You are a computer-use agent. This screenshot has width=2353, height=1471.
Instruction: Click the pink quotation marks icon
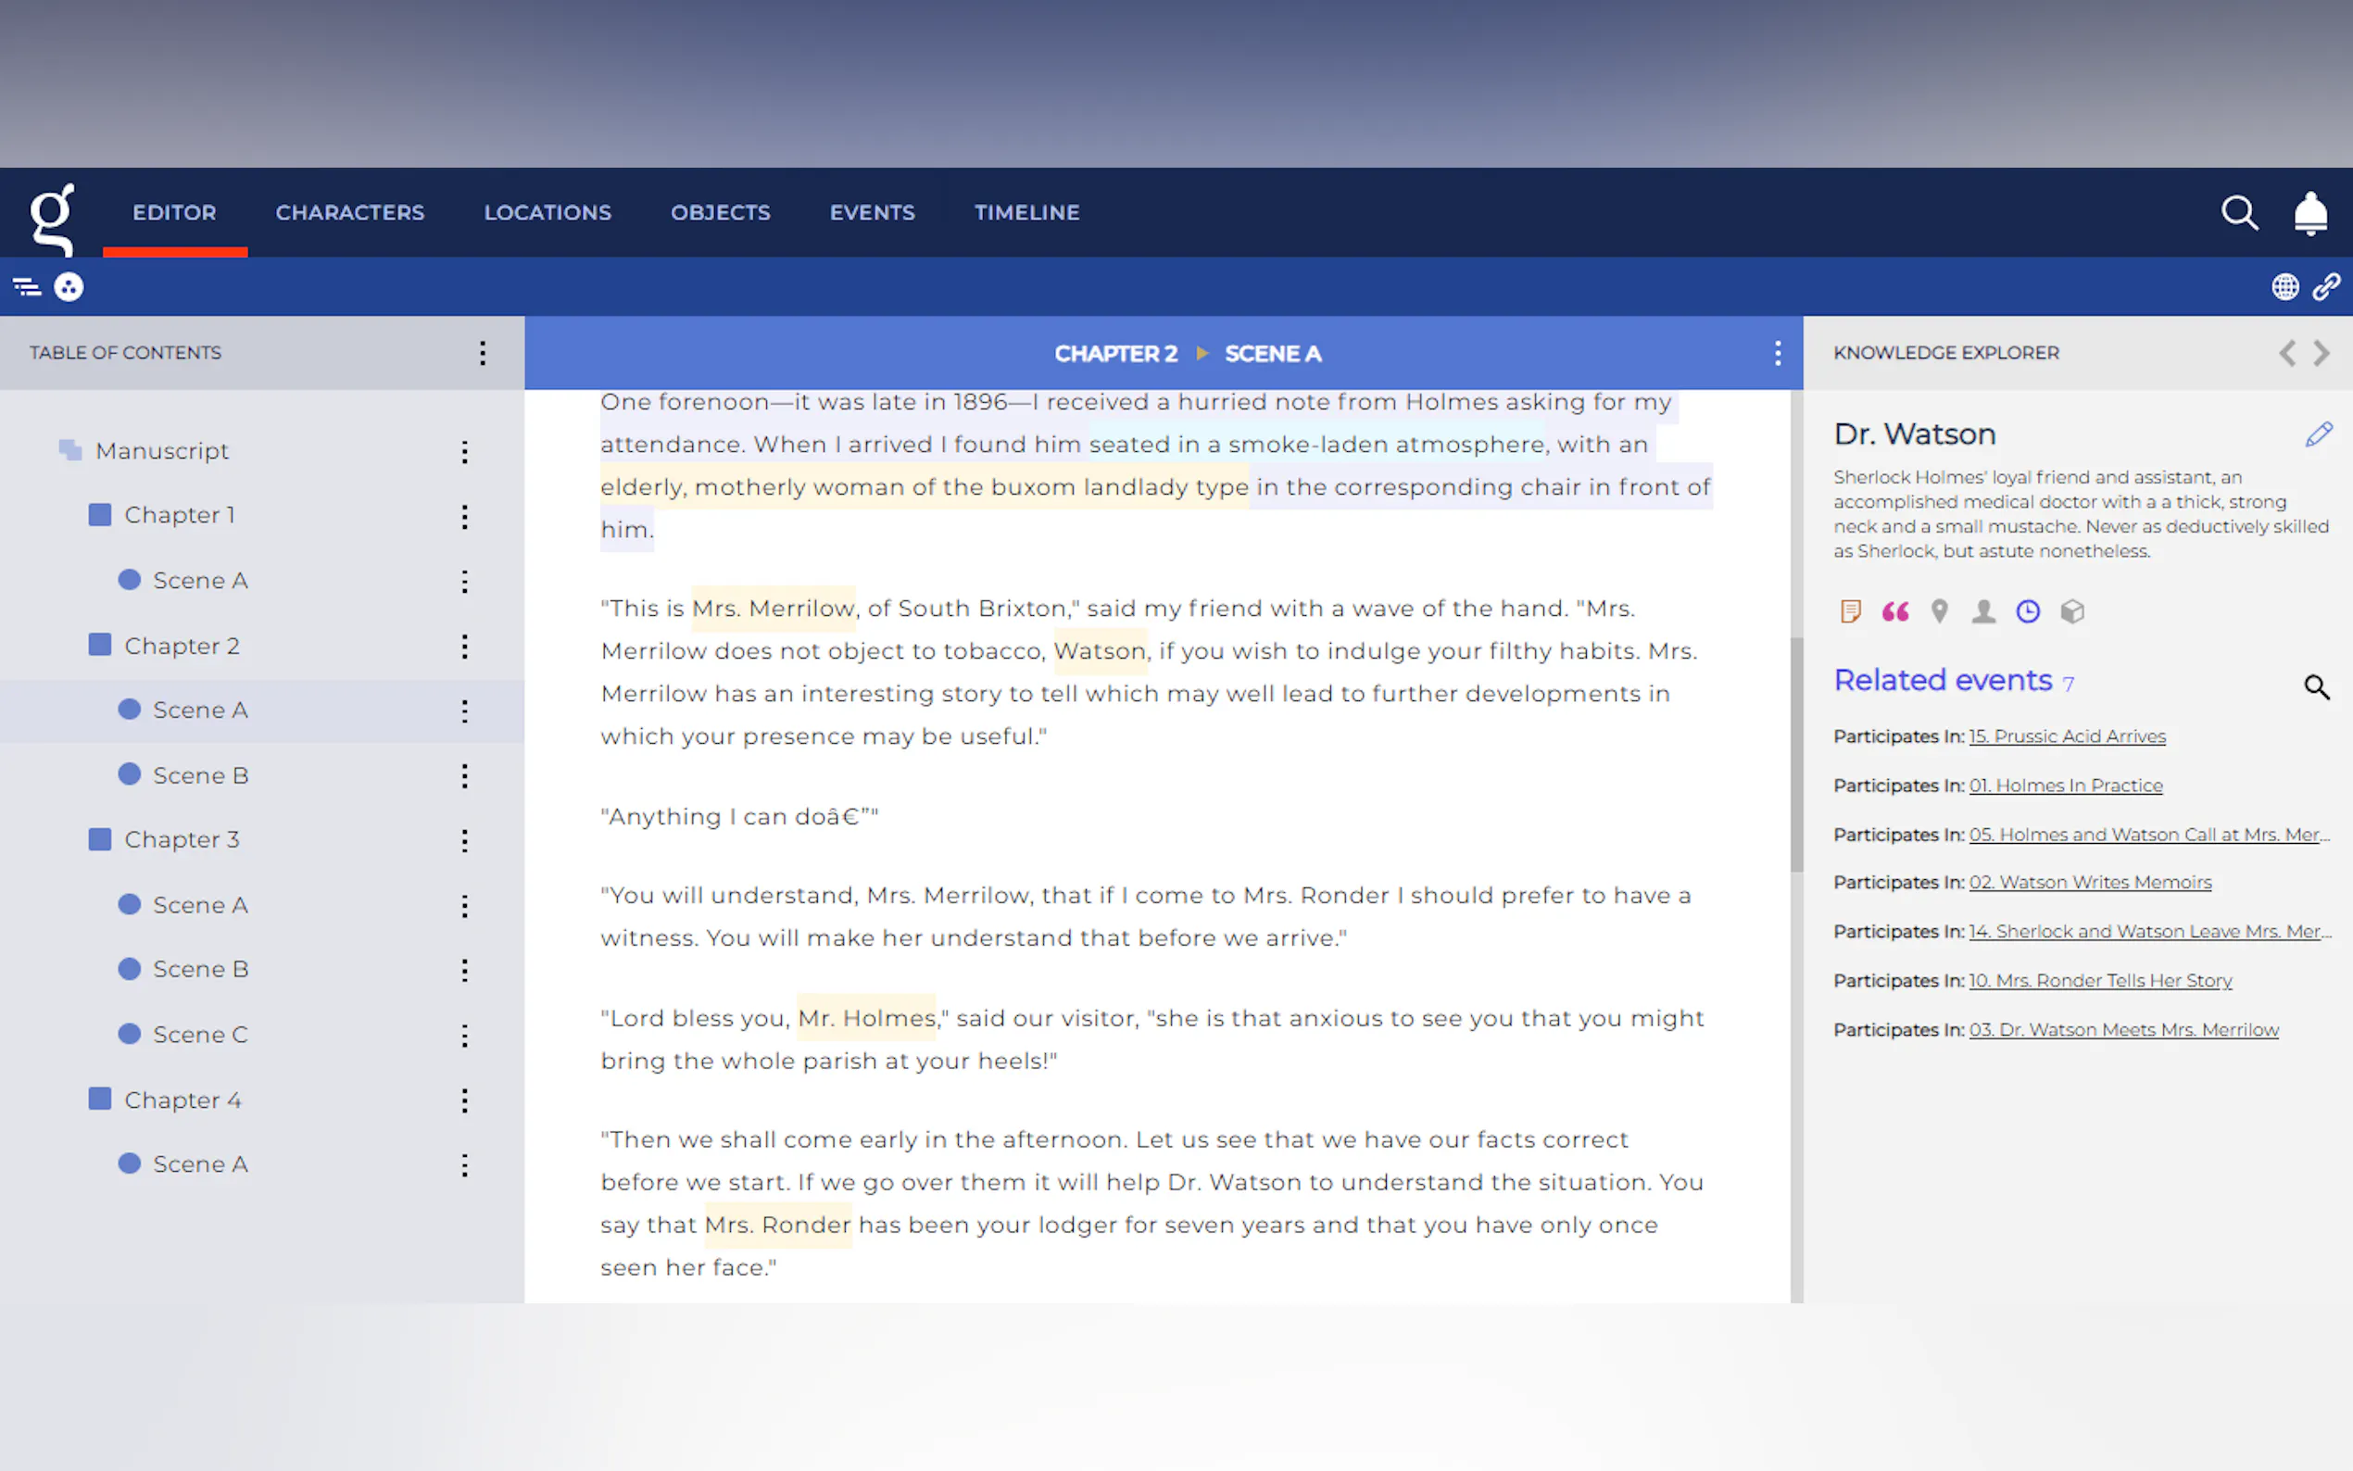[x=1894, y=611]
